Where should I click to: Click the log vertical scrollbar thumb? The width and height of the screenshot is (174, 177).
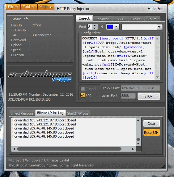pyautogui.click(x=138, y=139)
